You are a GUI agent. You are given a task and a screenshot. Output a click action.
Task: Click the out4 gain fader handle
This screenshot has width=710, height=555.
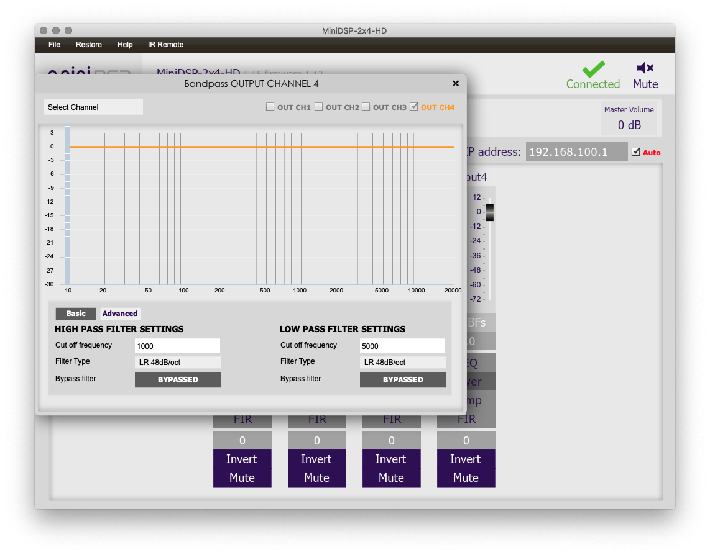tap(490, 212)
